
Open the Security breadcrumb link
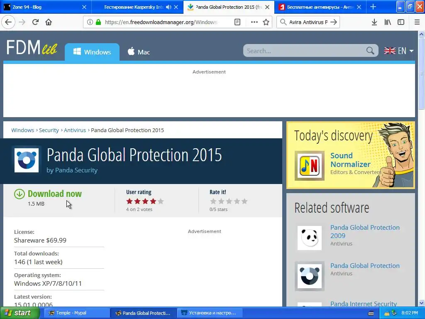pos(49,130)
